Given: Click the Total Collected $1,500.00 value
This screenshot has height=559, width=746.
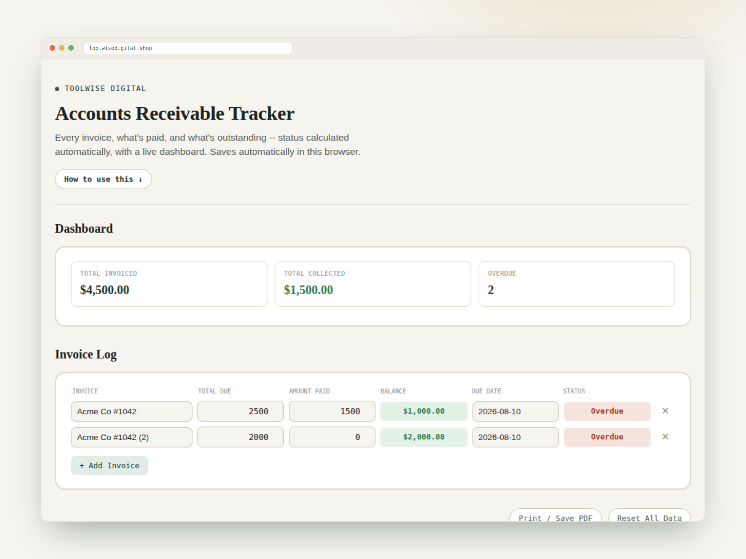Looking at the screenshot, I should (308, 290).
